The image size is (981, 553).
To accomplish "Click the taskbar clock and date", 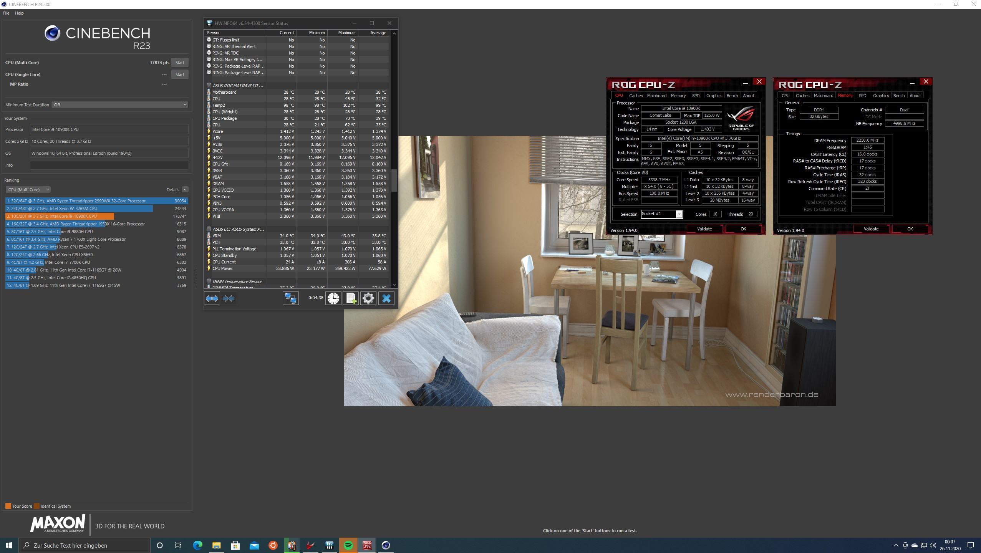I will point(950,545).
